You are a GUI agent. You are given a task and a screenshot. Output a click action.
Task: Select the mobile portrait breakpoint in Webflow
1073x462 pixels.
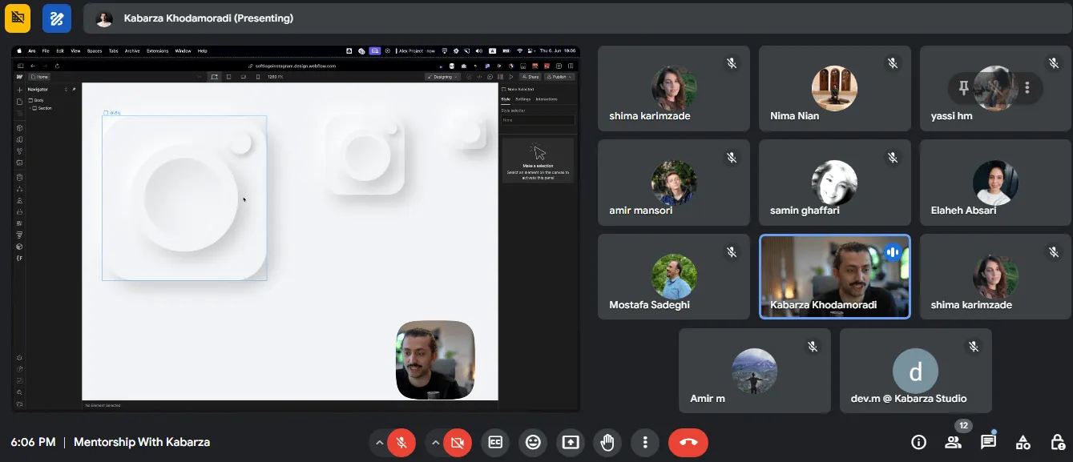[257, 77]
